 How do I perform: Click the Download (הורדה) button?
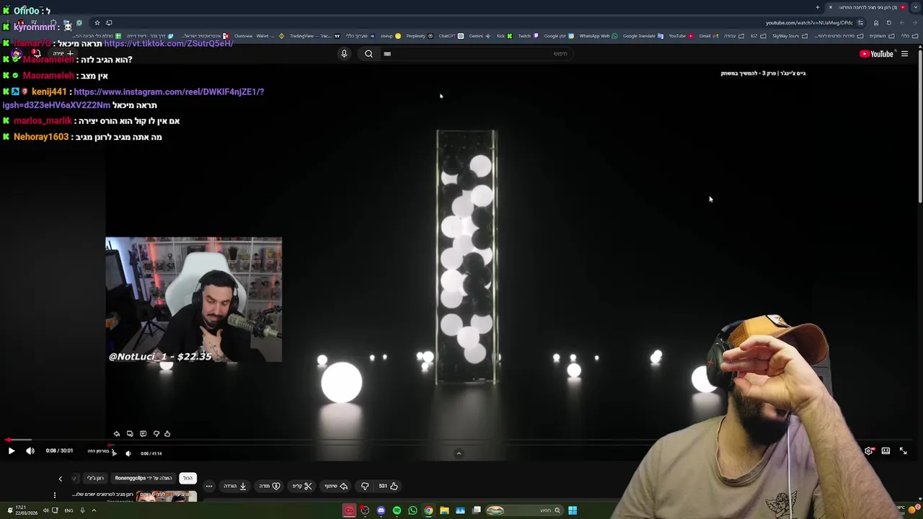coord(235,486)
